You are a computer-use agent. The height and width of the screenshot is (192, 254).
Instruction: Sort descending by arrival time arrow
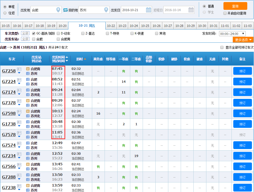[x=67, y=61]
